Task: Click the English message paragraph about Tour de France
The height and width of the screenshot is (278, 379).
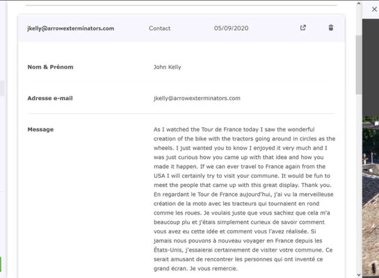Action: (244, 157)
